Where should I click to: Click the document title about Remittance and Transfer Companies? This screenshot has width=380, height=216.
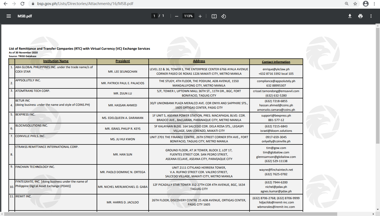79,49
